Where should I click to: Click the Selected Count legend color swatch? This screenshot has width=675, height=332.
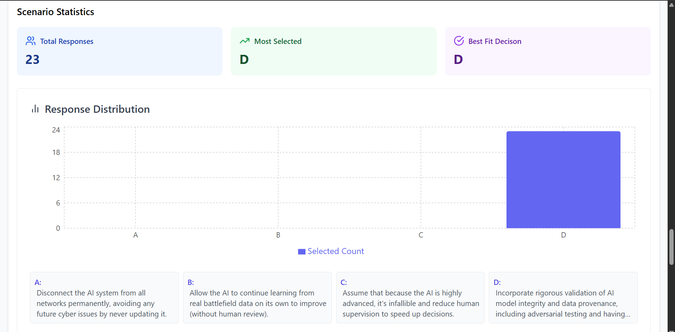click(302, 252)
